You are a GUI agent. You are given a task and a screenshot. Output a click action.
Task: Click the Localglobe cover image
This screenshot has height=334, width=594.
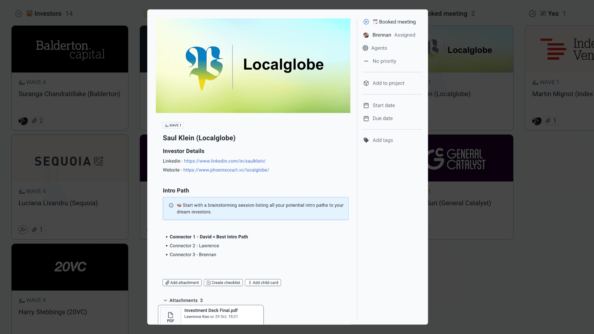click(253, 66)
